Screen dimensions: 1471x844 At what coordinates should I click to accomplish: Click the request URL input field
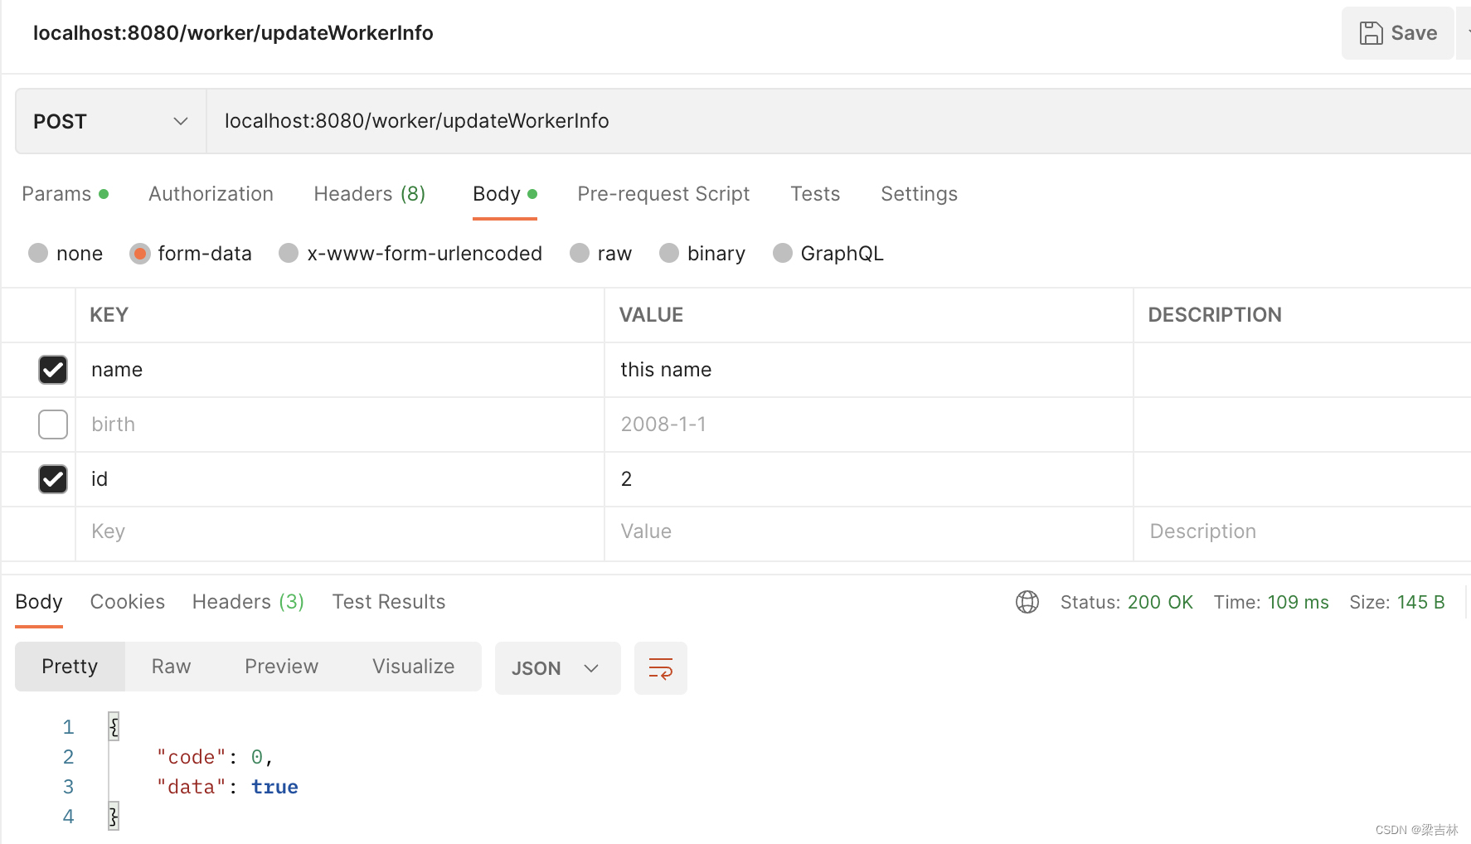point(837,121)
